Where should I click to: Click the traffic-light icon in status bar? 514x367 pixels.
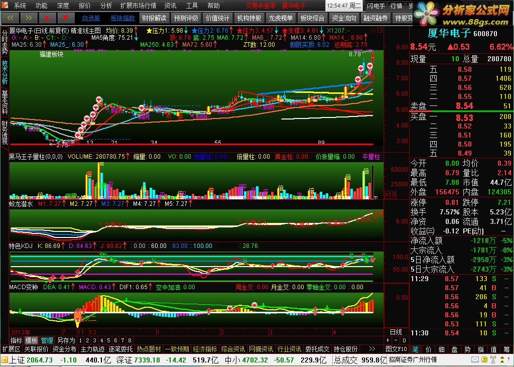click(x=501, y=359)
